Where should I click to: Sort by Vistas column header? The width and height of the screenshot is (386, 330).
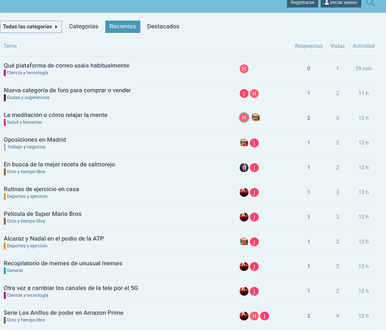(x=337, y=46)
